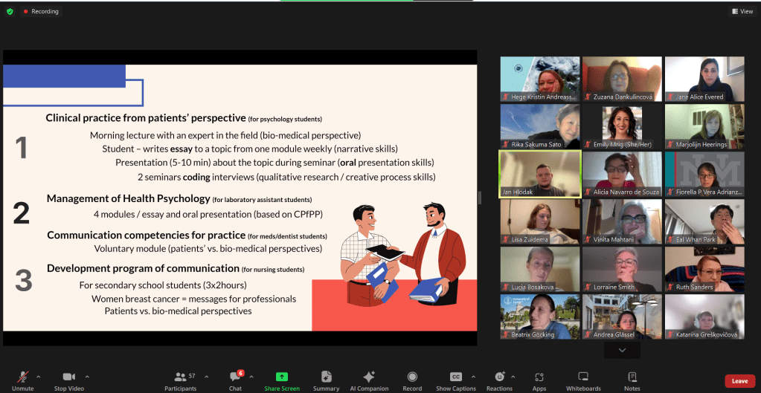Click the green Share Screen icon
This screenshot has width=761, height=393.
click(282, 377)
